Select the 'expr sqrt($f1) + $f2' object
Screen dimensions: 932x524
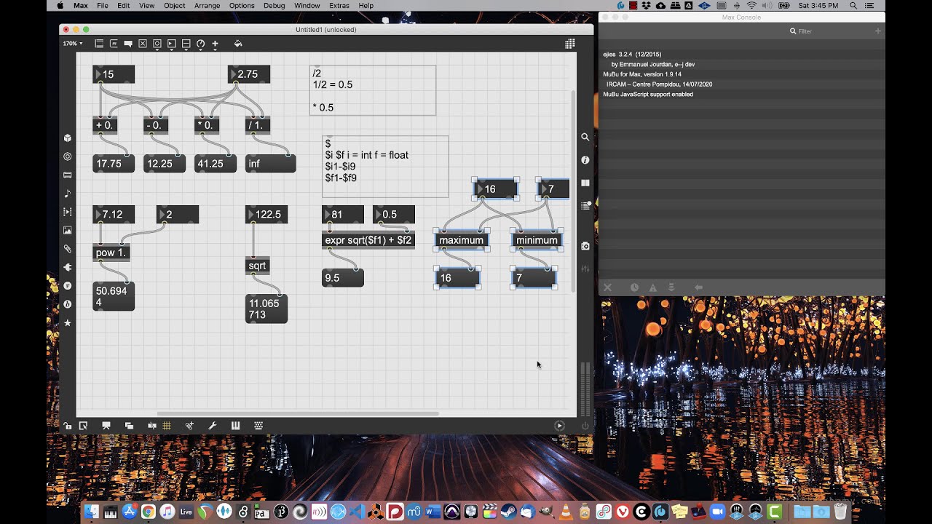368,240
